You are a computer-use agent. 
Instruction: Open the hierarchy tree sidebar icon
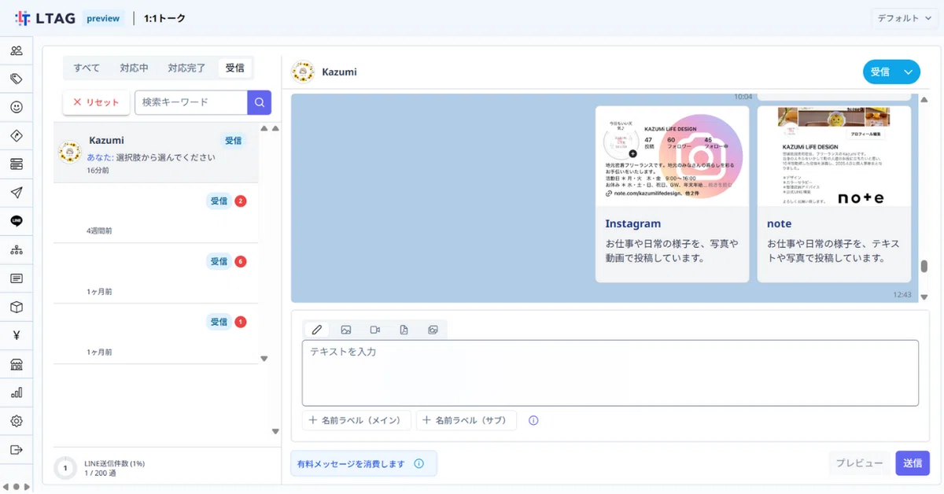pos(17,250)
